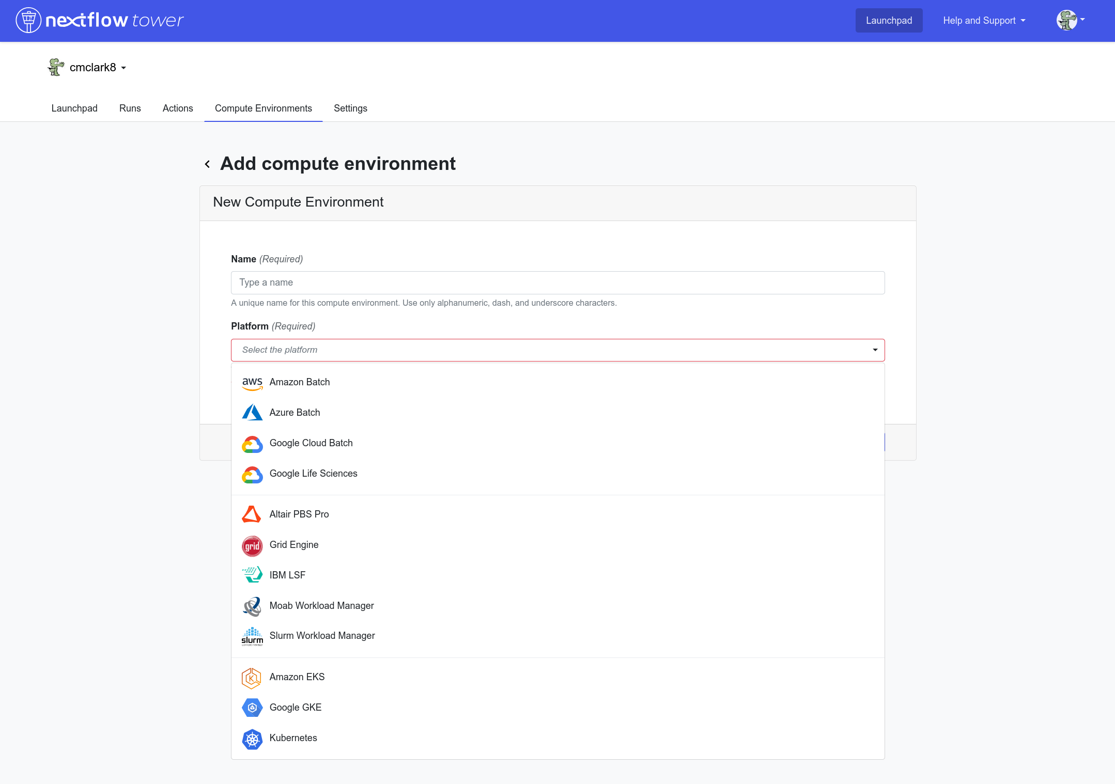The image size is (1115, 784).
Task: Click the Google Cloud Batch icon
Action: [x=252, y=443]
